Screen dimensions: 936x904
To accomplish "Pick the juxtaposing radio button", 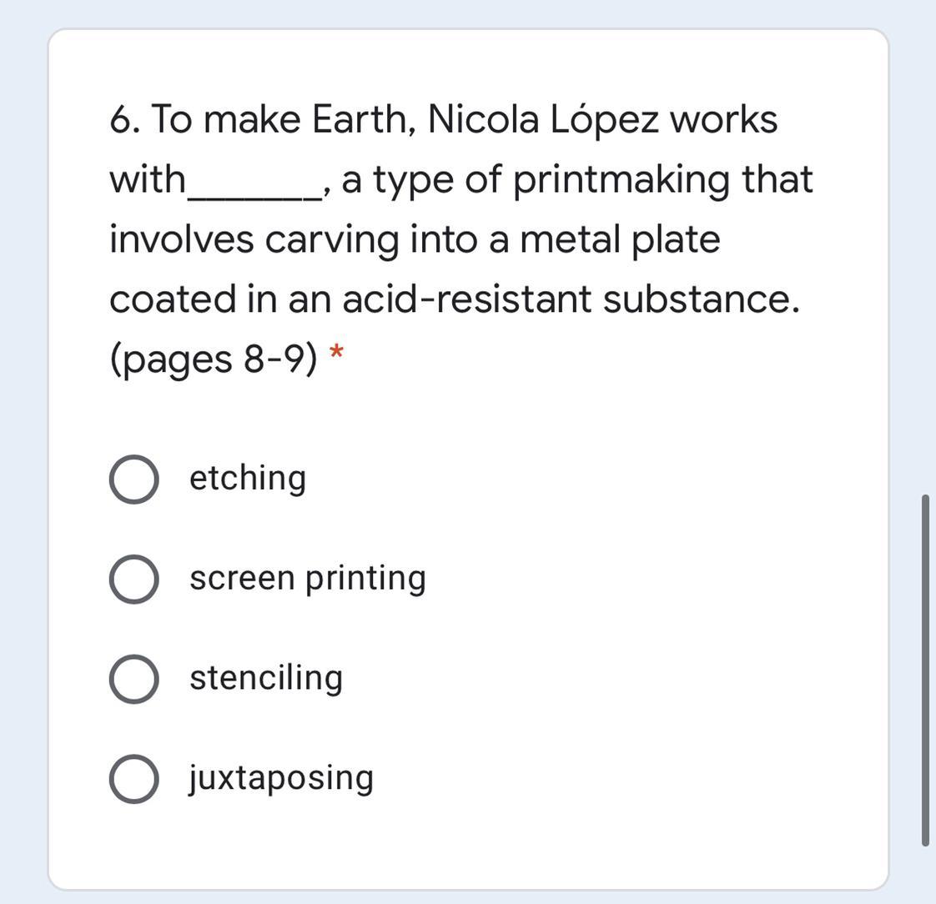I will pos(133,779).
